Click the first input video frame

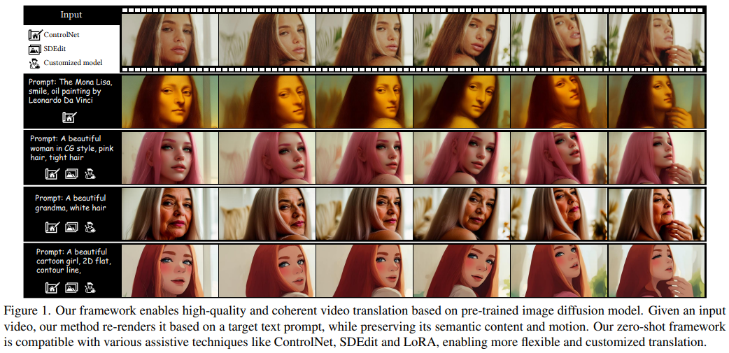[x=170, y=39]
